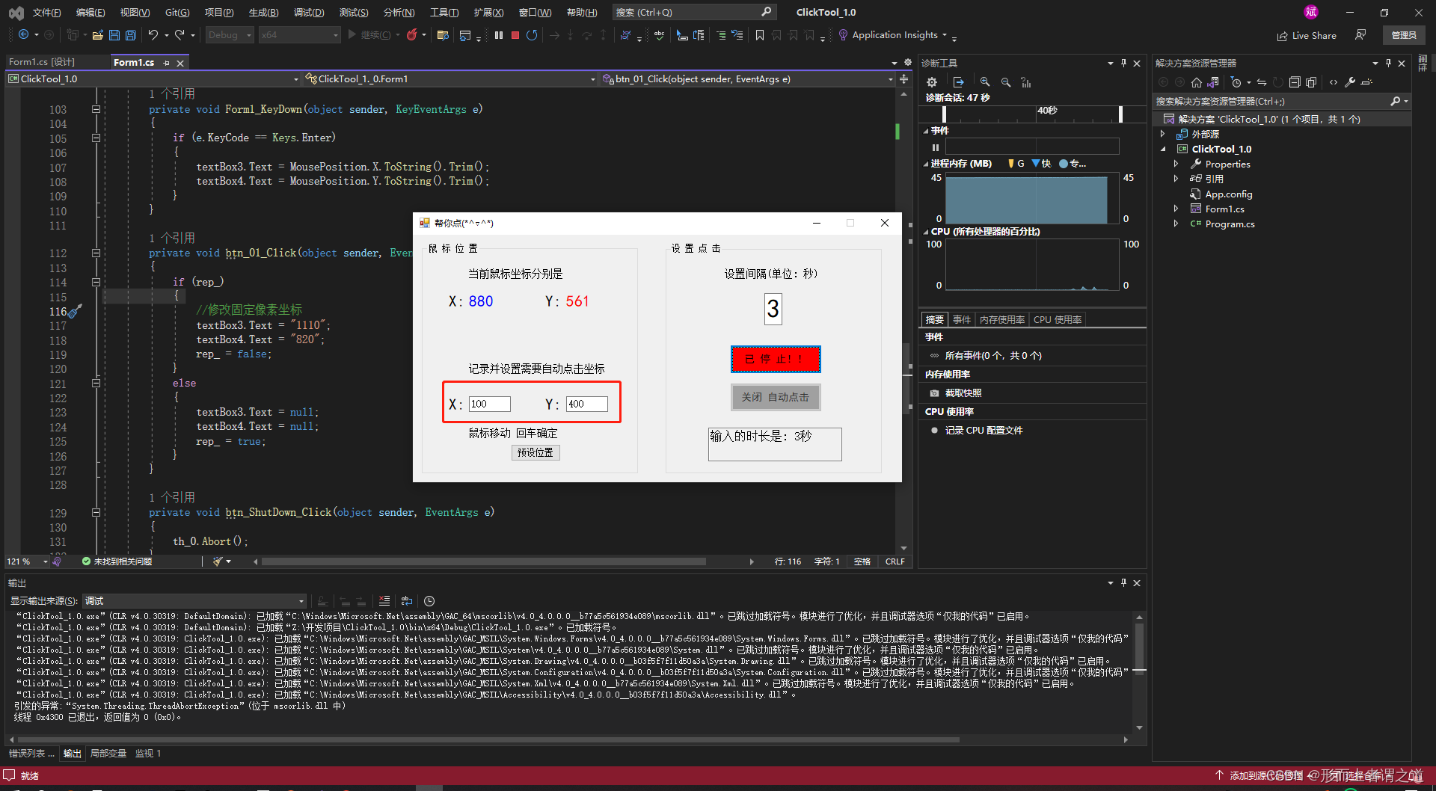1436x791 pixels.
Task: Expand the Form1.cs node in Solution Explorer
Action: coord(1176,209)
